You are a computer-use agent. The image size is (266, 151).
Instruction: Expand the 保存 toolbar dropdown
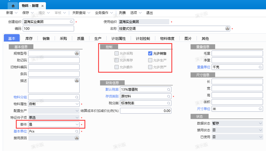(x=32, y=13)
